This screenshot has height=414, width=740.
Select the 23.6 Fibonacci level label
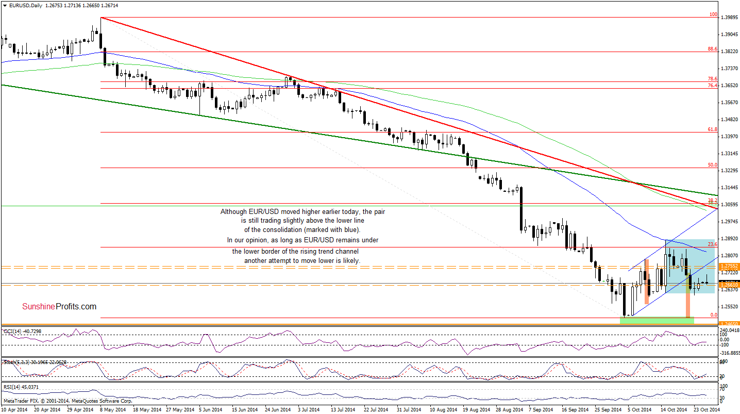(713, 245)
